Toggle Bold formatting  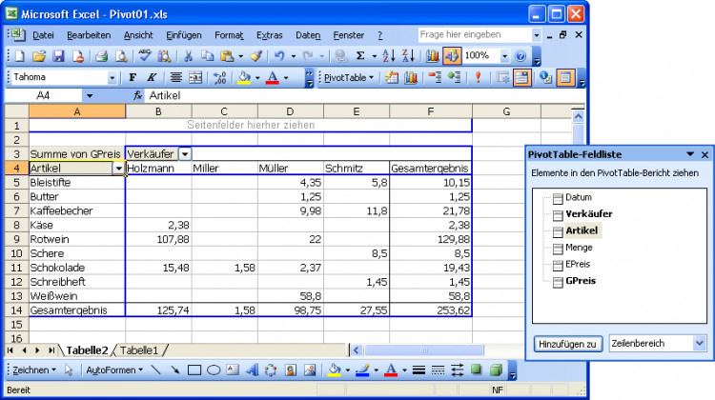tap(133, 78)
